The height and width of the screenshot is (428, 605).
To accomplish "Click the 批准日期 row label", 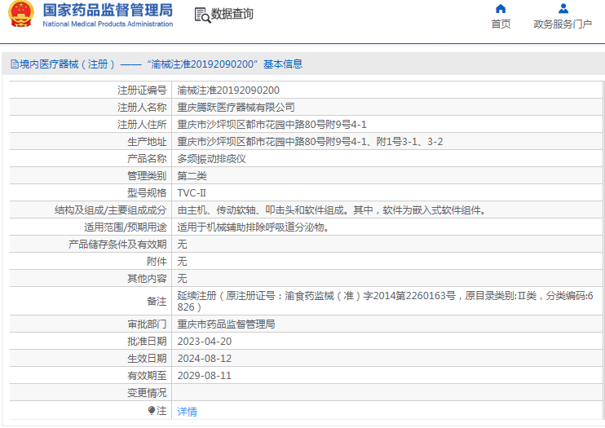I will pos(147,342).
